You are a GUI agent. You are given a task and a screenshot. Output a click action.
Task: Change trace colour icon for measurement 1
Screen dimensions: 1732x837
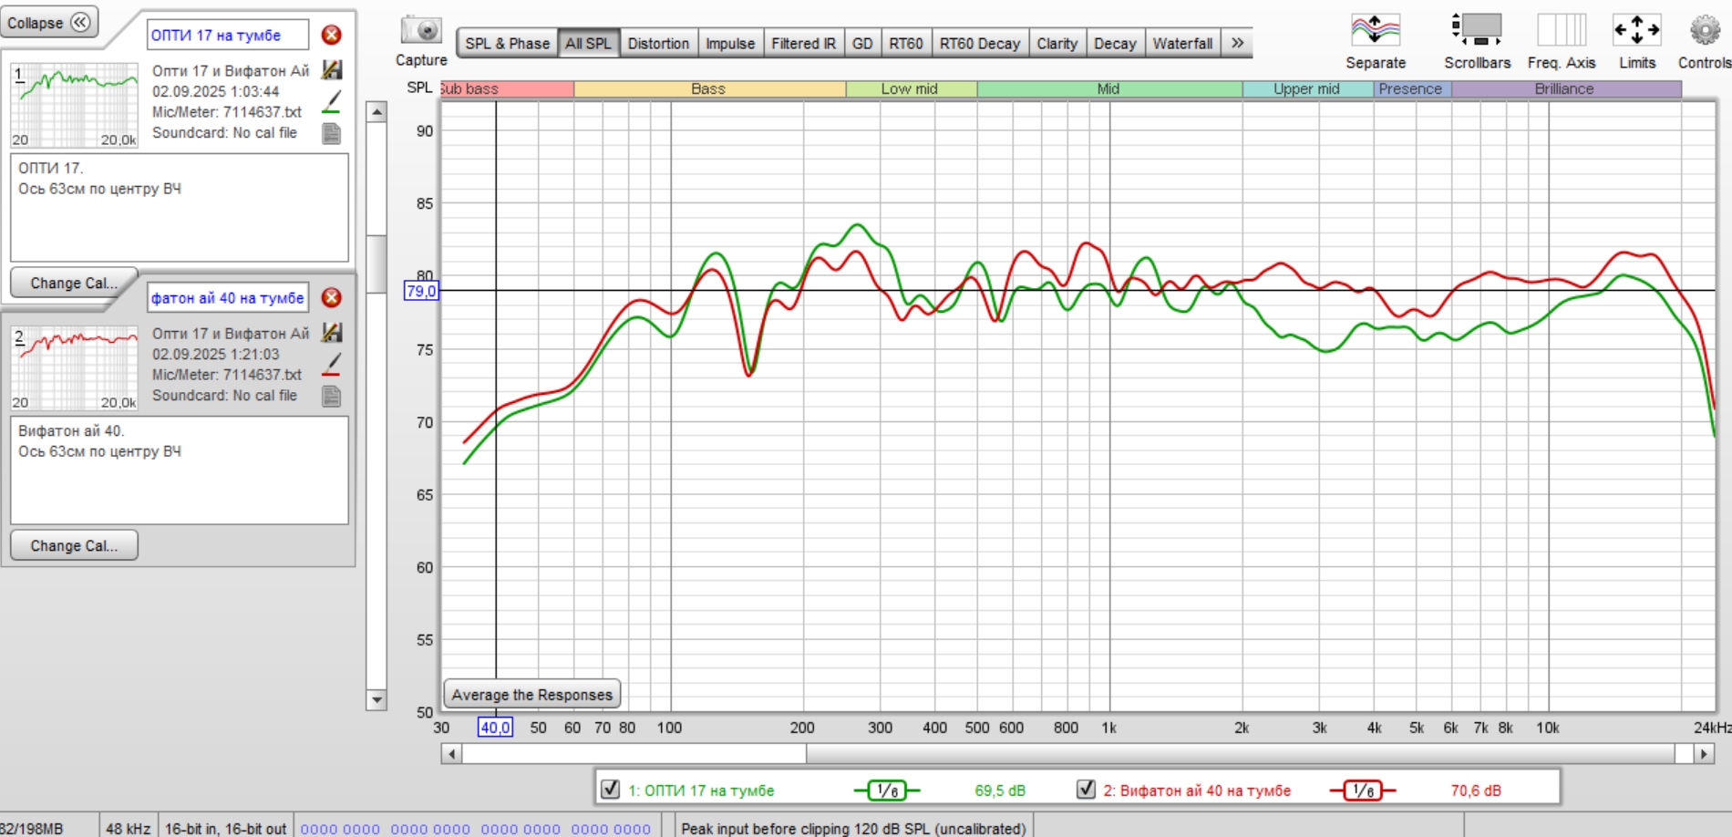(x=332, y=102)
